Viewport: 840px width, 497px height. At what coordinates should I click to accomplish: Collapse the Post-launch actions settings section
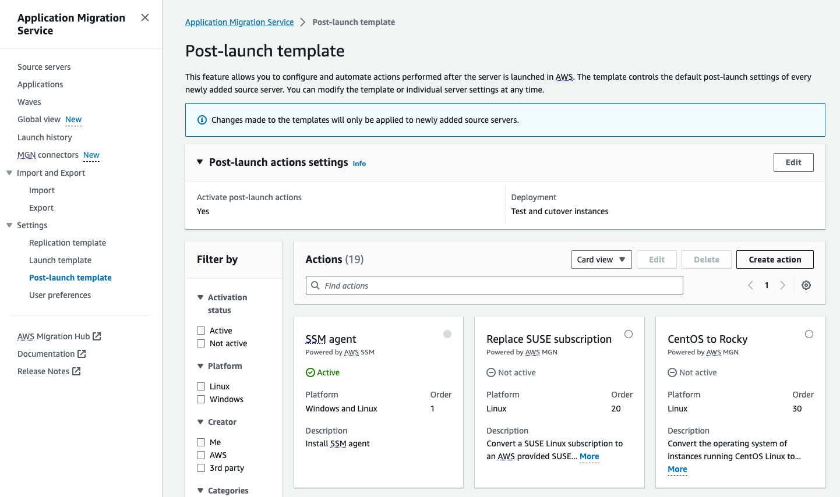[199, 162]
